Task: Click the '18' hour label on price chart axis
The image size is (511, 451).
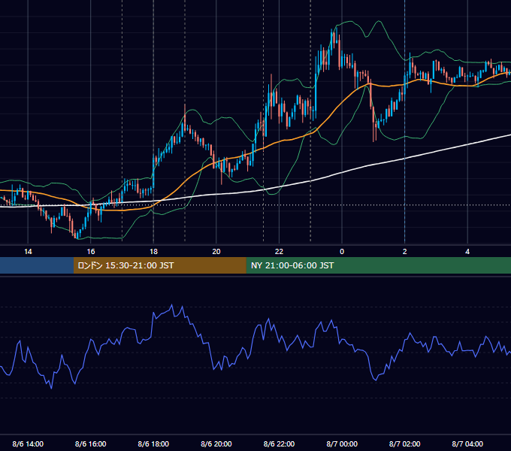Action: (153, 252)
